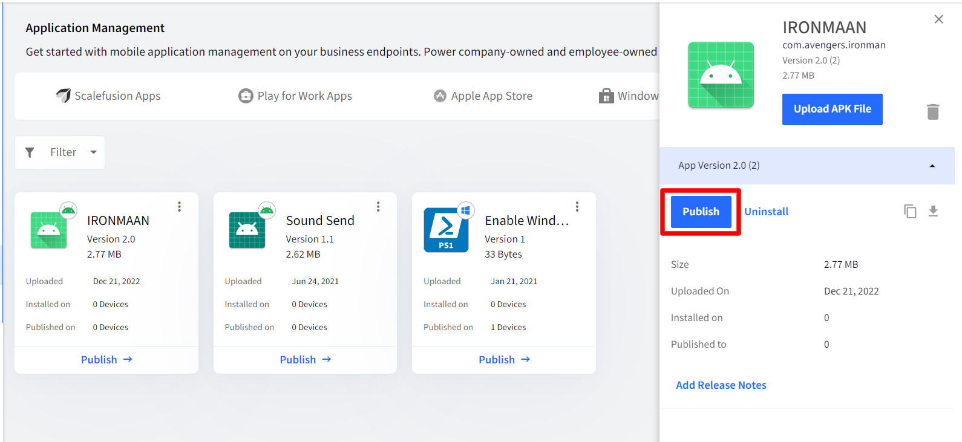The image size is (962, 442).
Task: Close the IRONMAAN details panel
Action: [x=938, y=19]
